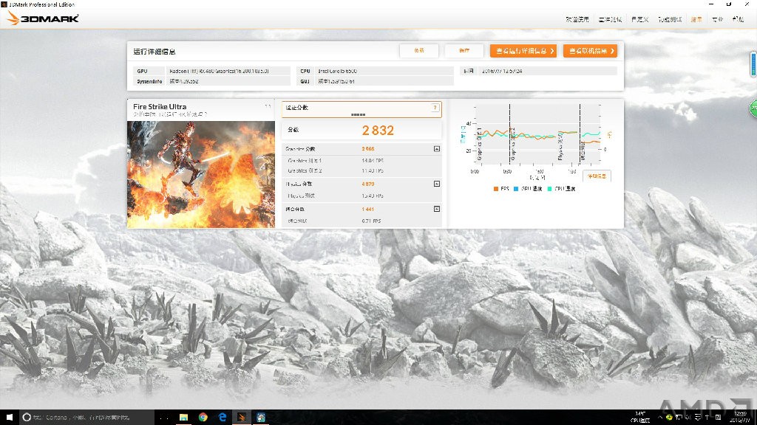Click the white Save button in run details
This screenshot has width=757, height=425.
(464, 51)
